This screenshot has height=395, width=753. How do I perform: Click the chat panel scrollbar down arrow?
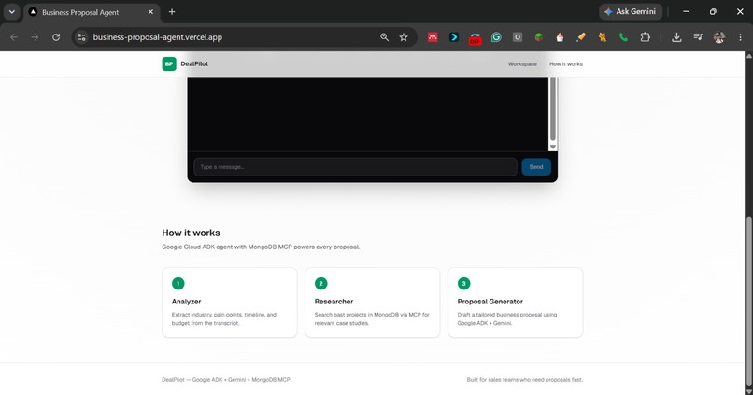tap(553, 147)
